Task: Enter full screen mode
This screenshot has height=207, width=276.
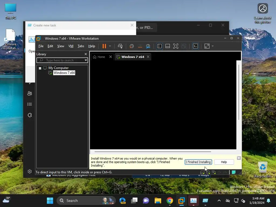Action: (x=176, y=46)
